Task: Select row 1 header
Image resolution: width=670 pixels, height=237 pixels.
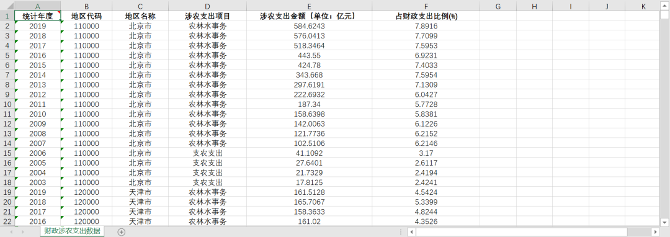Action: pos(7,16)
